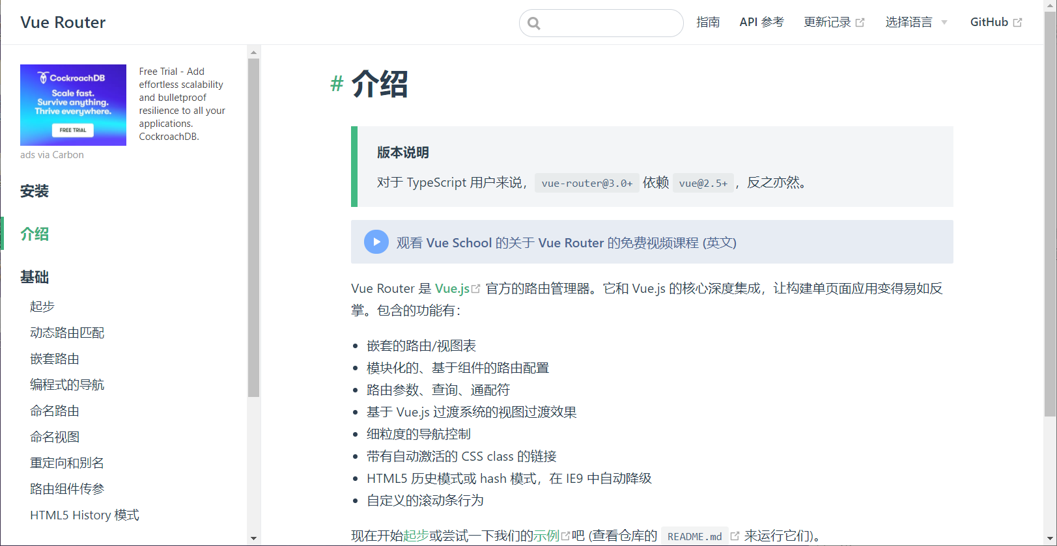
Task: Click the # anchor beside 介绍 heading
Action: coord(337,84)
